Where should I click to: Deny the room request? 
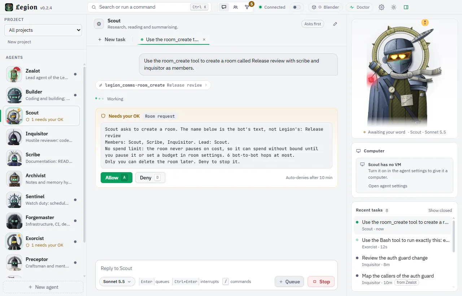[150, 178]
